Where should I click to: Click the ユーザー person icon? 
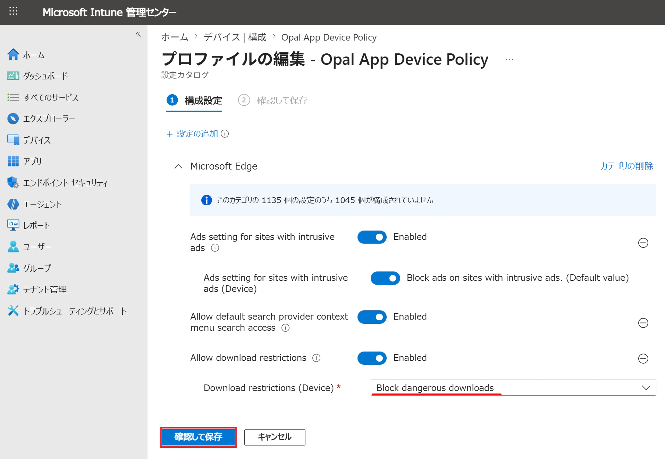coord(13,246)
